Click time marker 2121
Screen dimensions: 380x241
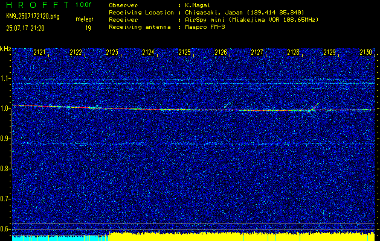(x=39, y=52)
